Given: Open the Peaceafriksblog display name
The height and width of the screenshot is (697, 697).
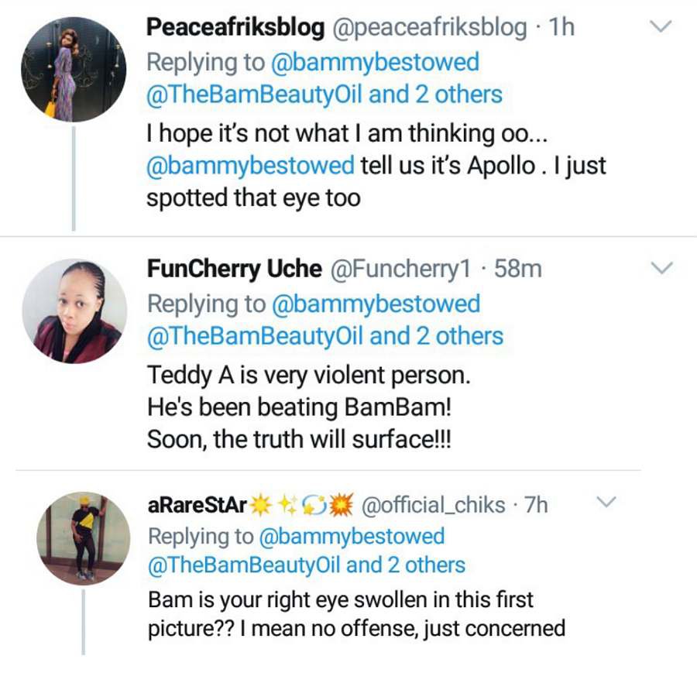Looking at the screenshot, I should [x=235, y=28].
